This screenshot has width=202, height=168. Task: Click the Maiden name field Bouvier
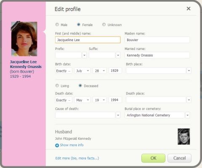(x=157, y=40)
